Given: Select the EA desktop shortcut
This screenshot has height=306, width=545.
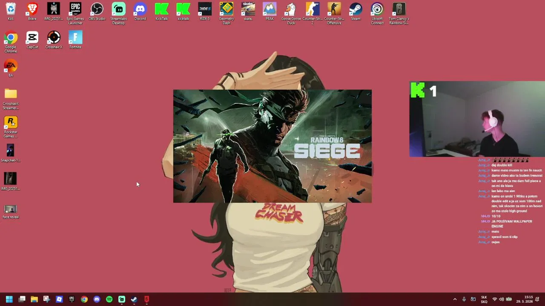Looking at the screenshot, I should [11, 68].
